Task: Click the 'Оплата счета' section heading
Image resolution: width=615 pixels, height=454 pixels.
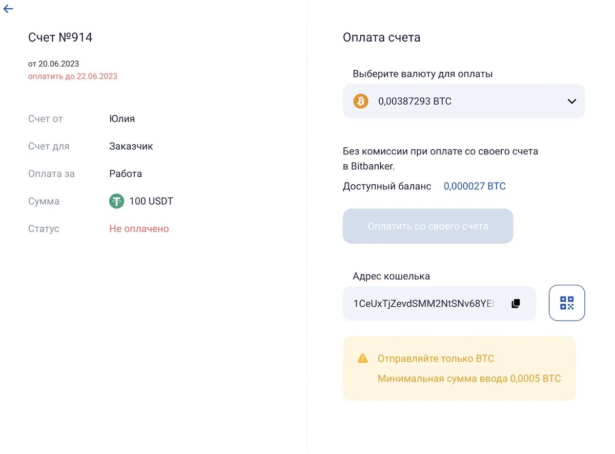Action: pyautogui.click(x=382, y=37)
